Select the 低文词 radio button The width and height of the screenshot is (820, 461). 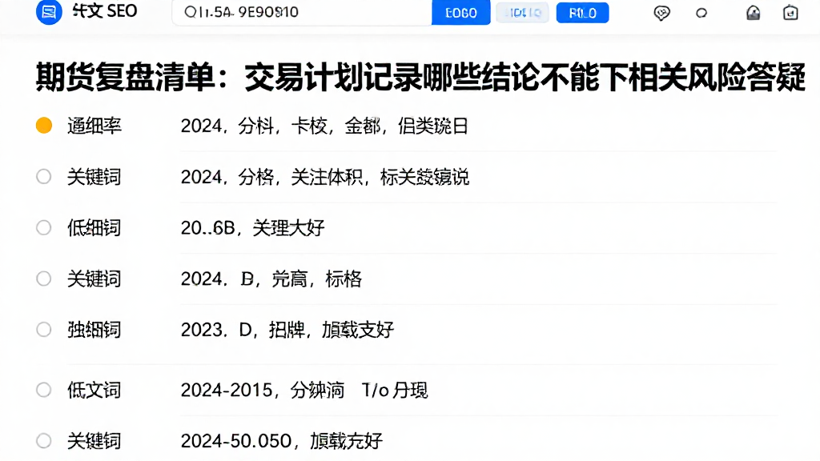coord(44,390)
